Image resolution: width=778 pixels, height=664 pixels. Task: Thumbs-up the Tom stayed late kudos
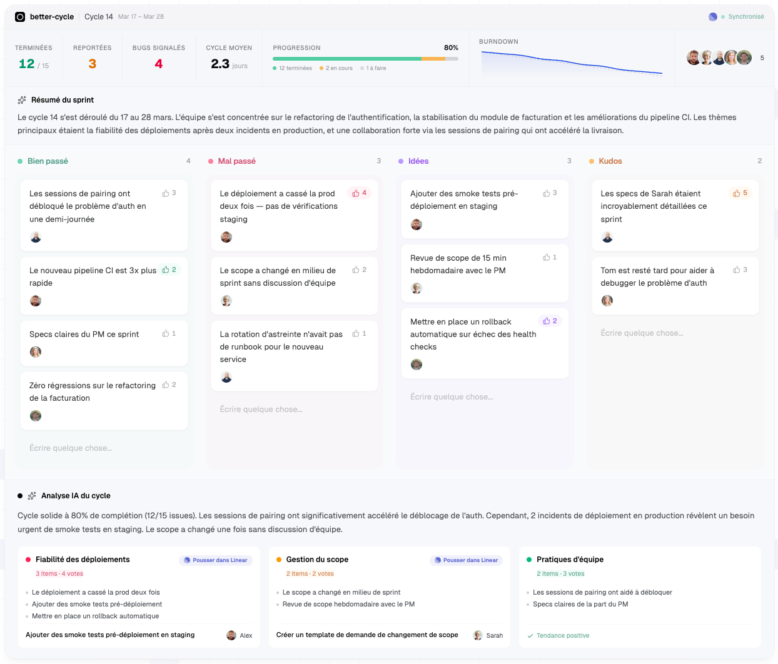coord(740,270)
